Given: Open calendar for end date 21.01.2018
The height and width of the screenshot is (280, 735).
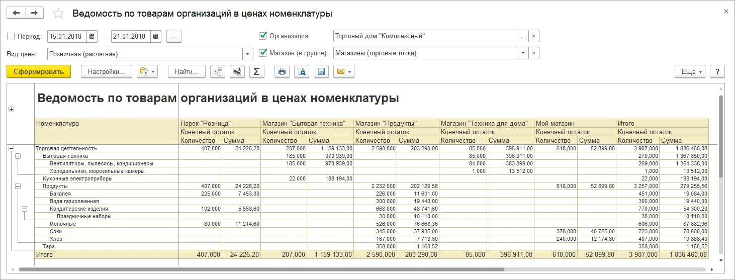Looking at the screenshot, I should point(156,36).
